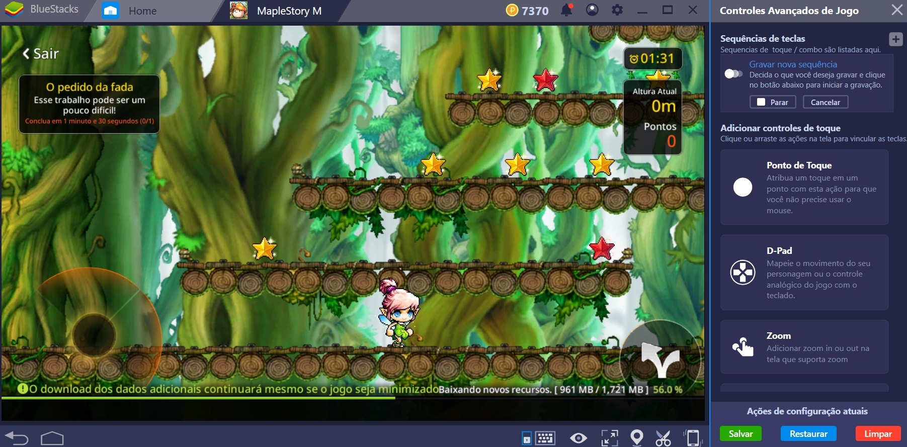Image resolution: width=907 pixels, height=447 pixels.
Task: Click the Salvar button
Action: 740,433
